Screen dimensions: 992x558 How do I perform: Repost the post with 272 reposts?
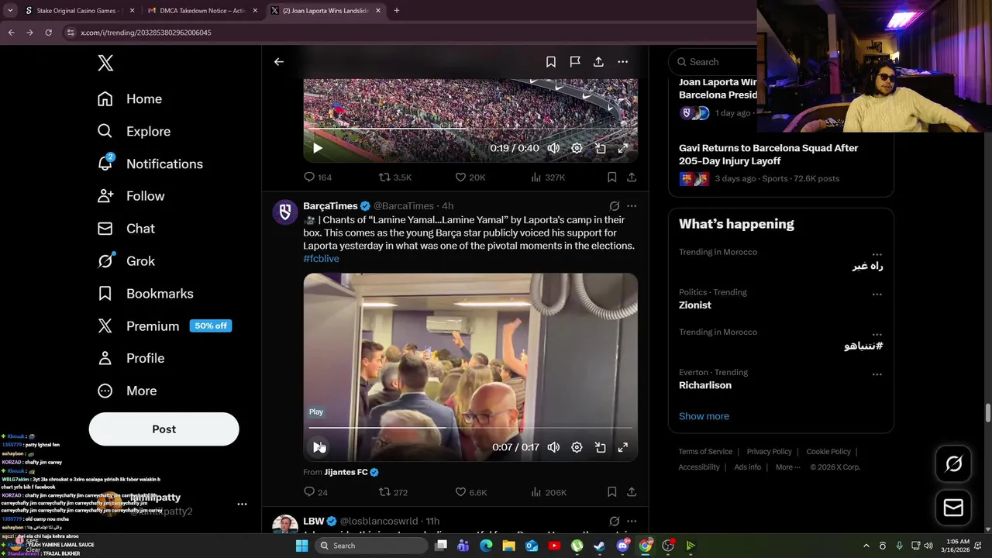click(x=393, y=492)
